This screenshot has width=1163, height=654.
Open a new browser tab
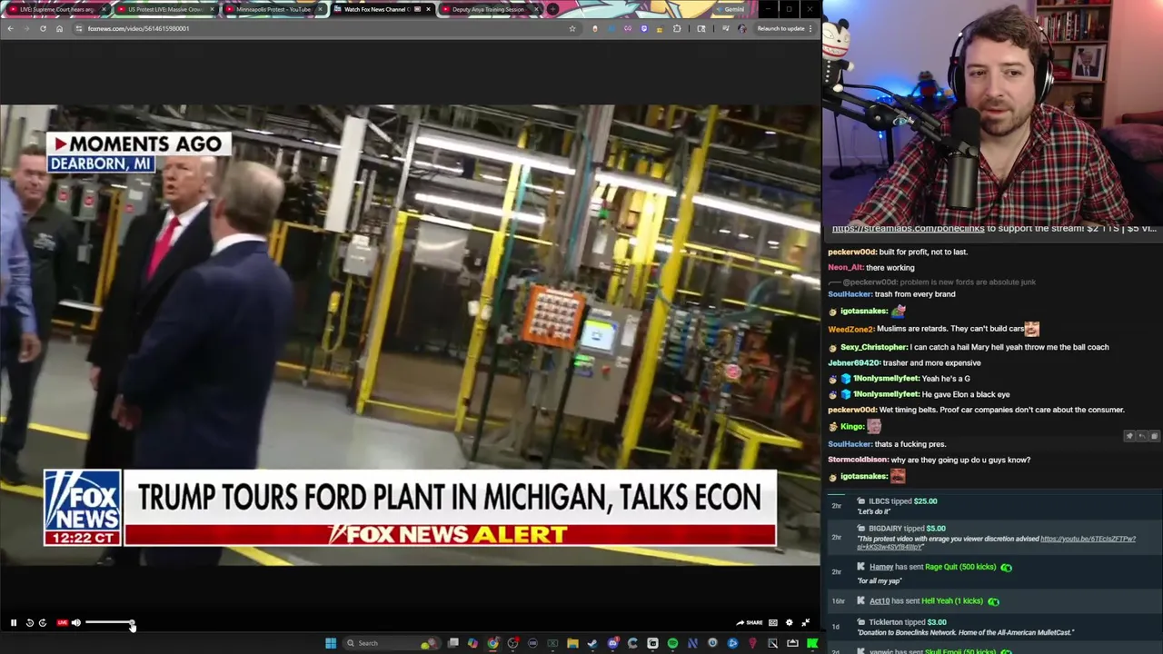click(552, 9)
